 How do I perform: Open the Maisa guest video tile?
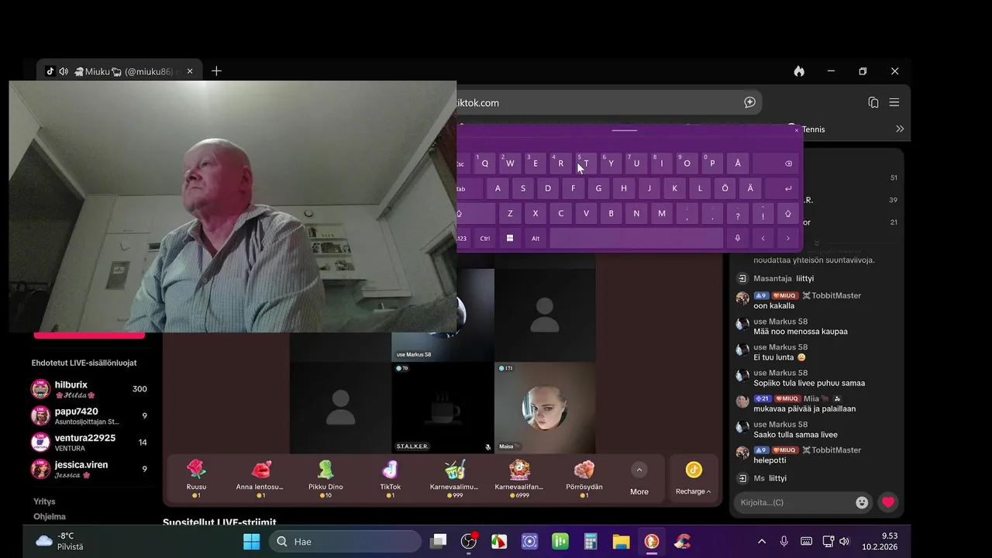(545, 408)
